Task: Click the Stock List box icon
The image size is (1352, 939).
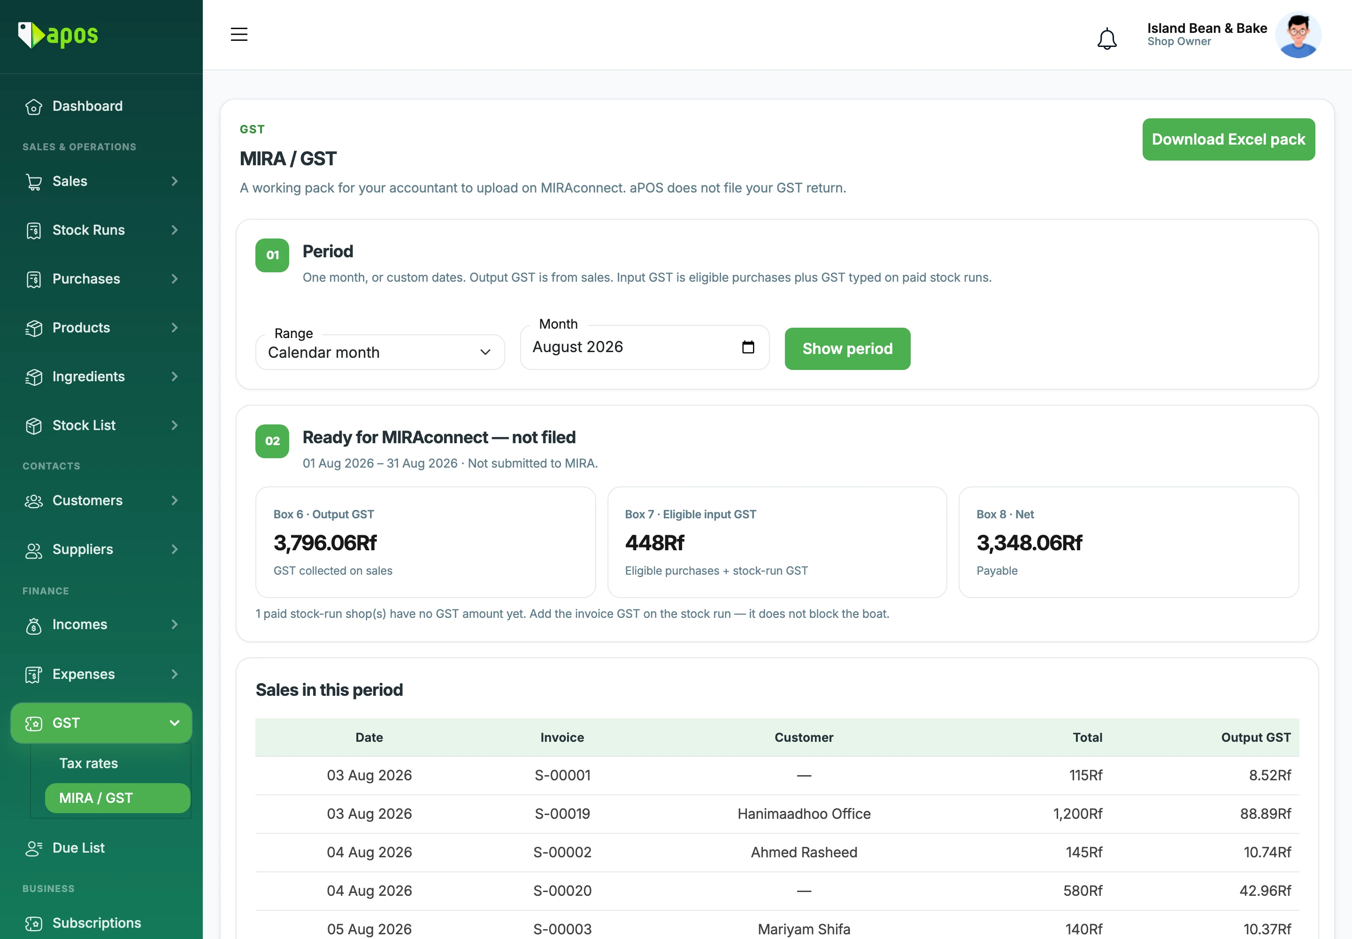Action: (34, 426)
